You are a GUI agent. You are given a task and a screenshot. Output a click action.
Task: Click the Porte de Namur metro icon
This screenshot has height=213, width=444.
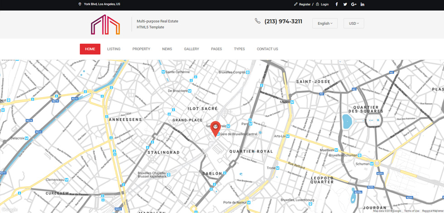(249, 203)
